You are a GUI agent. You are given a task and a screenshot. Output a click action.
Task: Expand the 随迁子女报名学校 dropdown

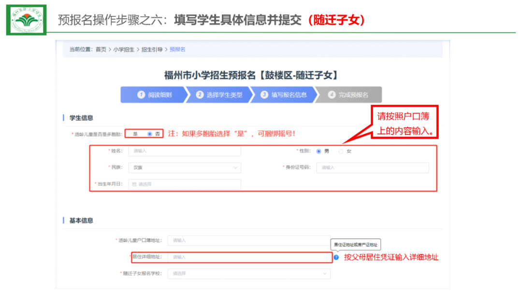[249, 274]
